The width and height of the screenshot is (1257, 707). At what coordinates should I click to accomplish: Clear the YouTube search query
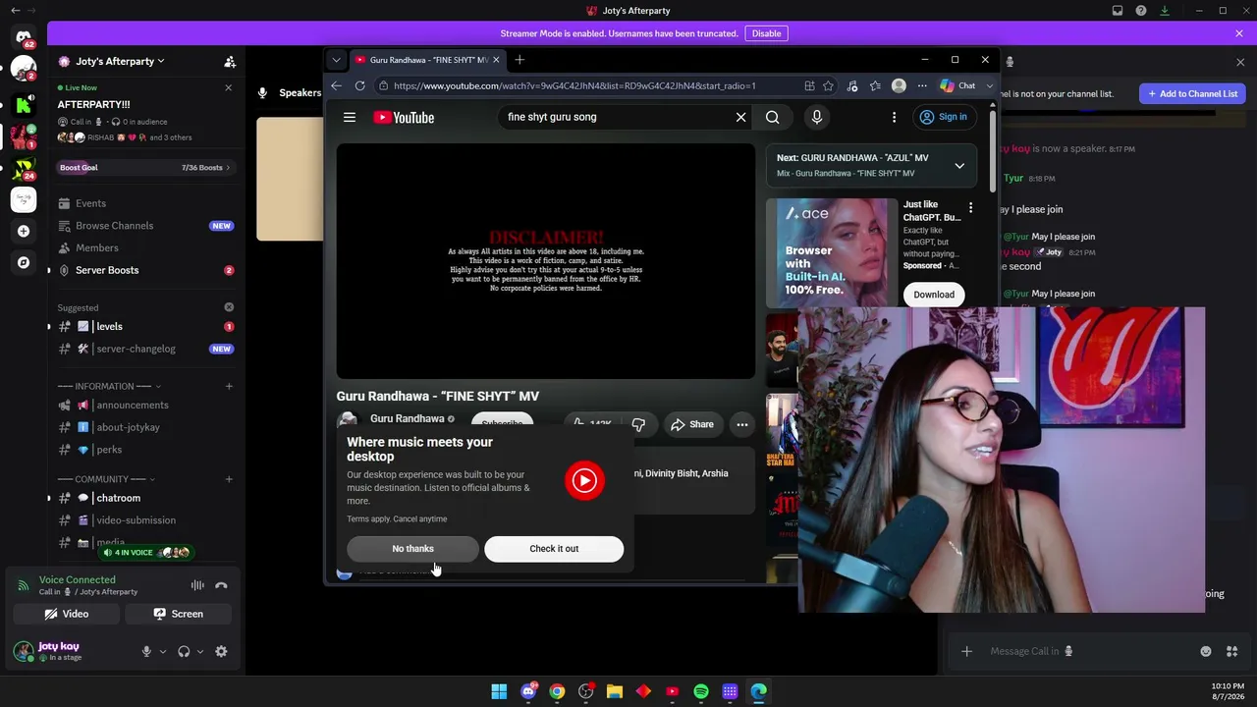(741, 117)
